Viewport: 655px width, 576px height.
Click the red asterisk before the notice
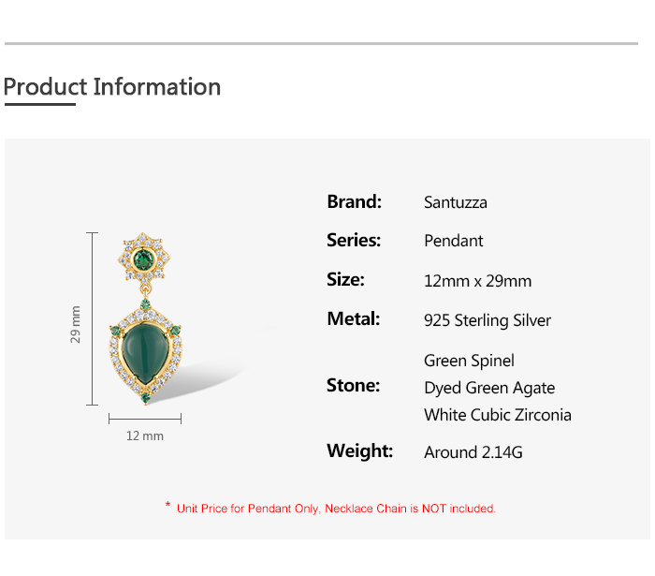tap(167, 507)
